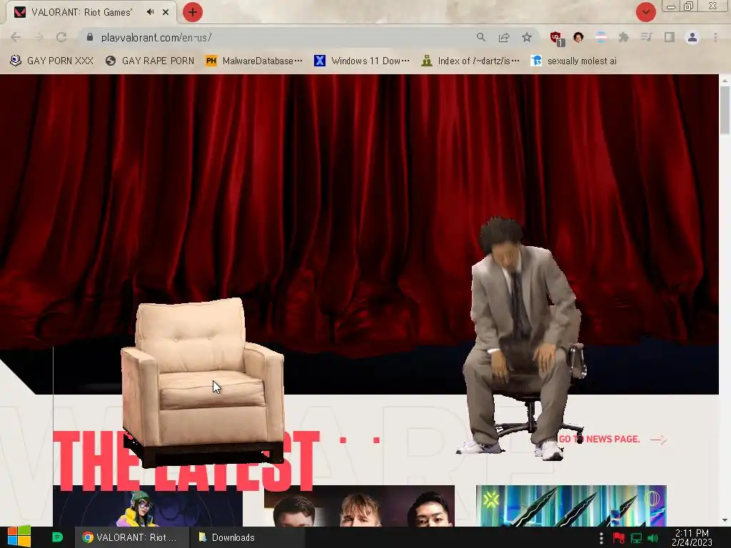Screen dimensions: 731x548
Task: Share this page using the share icon
Action: coord(504,37)
